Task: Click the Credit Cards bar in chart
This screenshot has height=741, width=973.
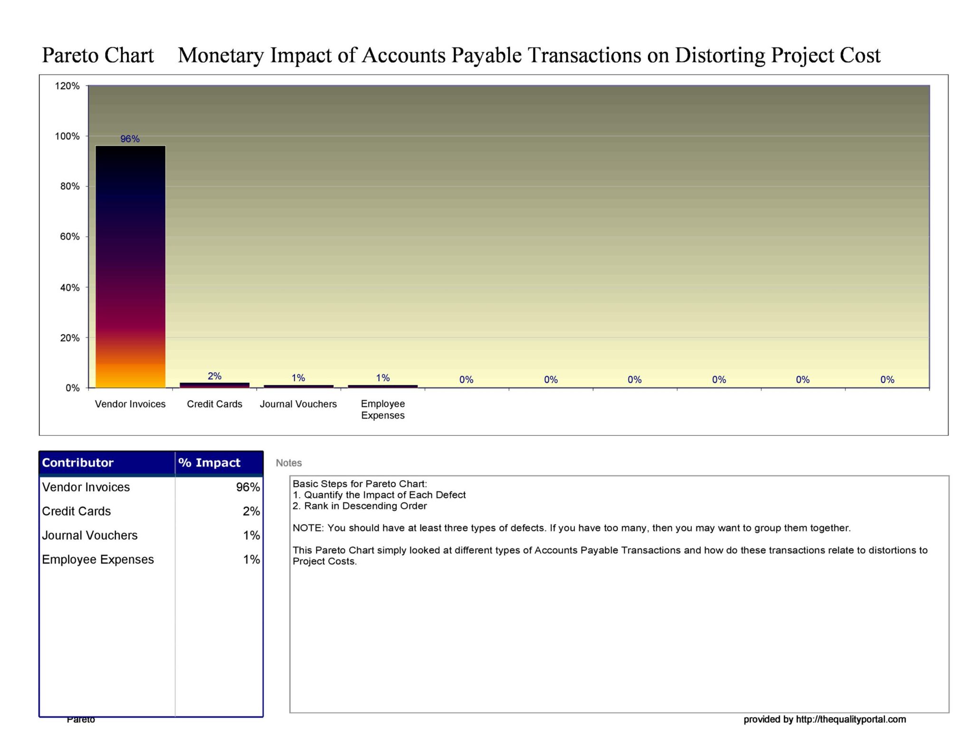Action: [x=214, y=385]
